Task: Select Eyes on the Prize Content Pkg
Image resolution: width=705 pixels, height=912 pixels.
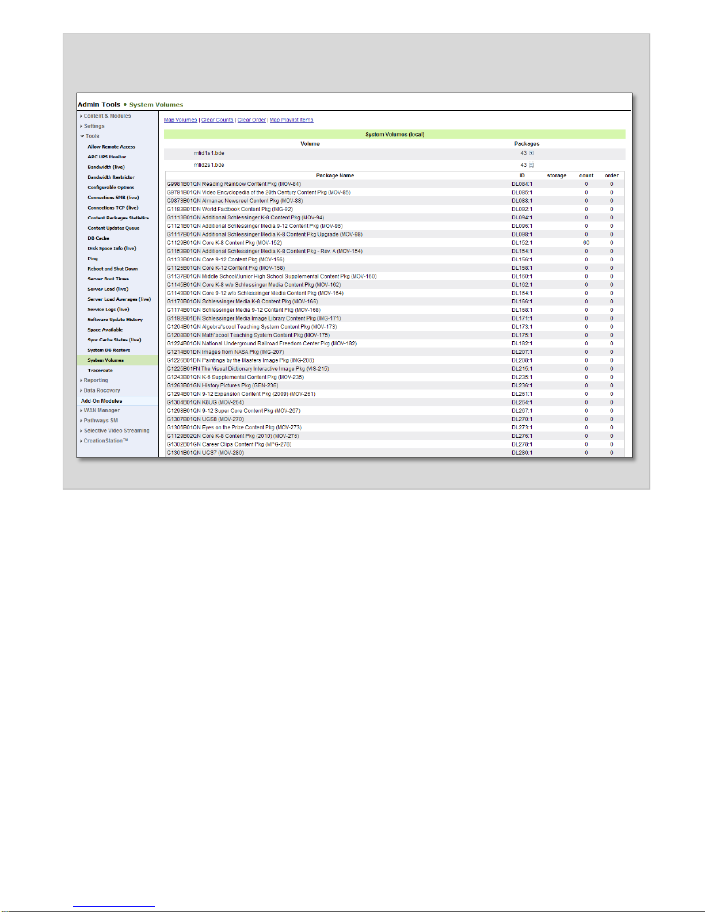Action: point(395,428)
